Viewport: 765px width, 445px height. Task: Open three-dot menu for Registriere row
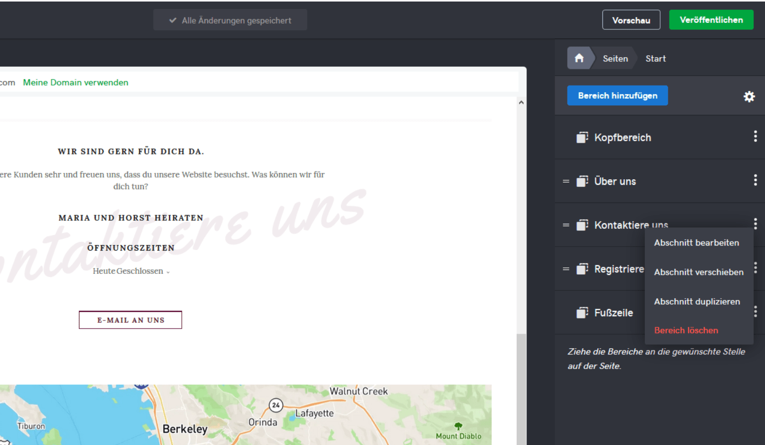pyautogui.click(x=755, y=268)
